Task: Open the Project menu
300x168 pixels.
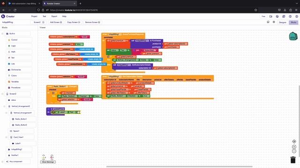Action: click(x=34, y=16)
